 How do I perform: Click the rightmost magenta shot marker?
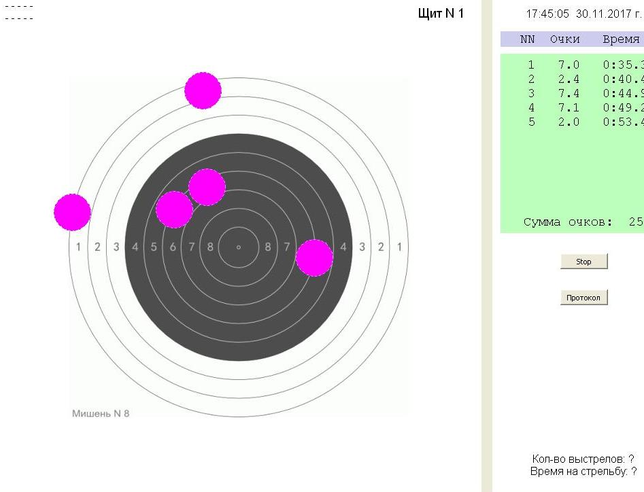click(314, 258)
